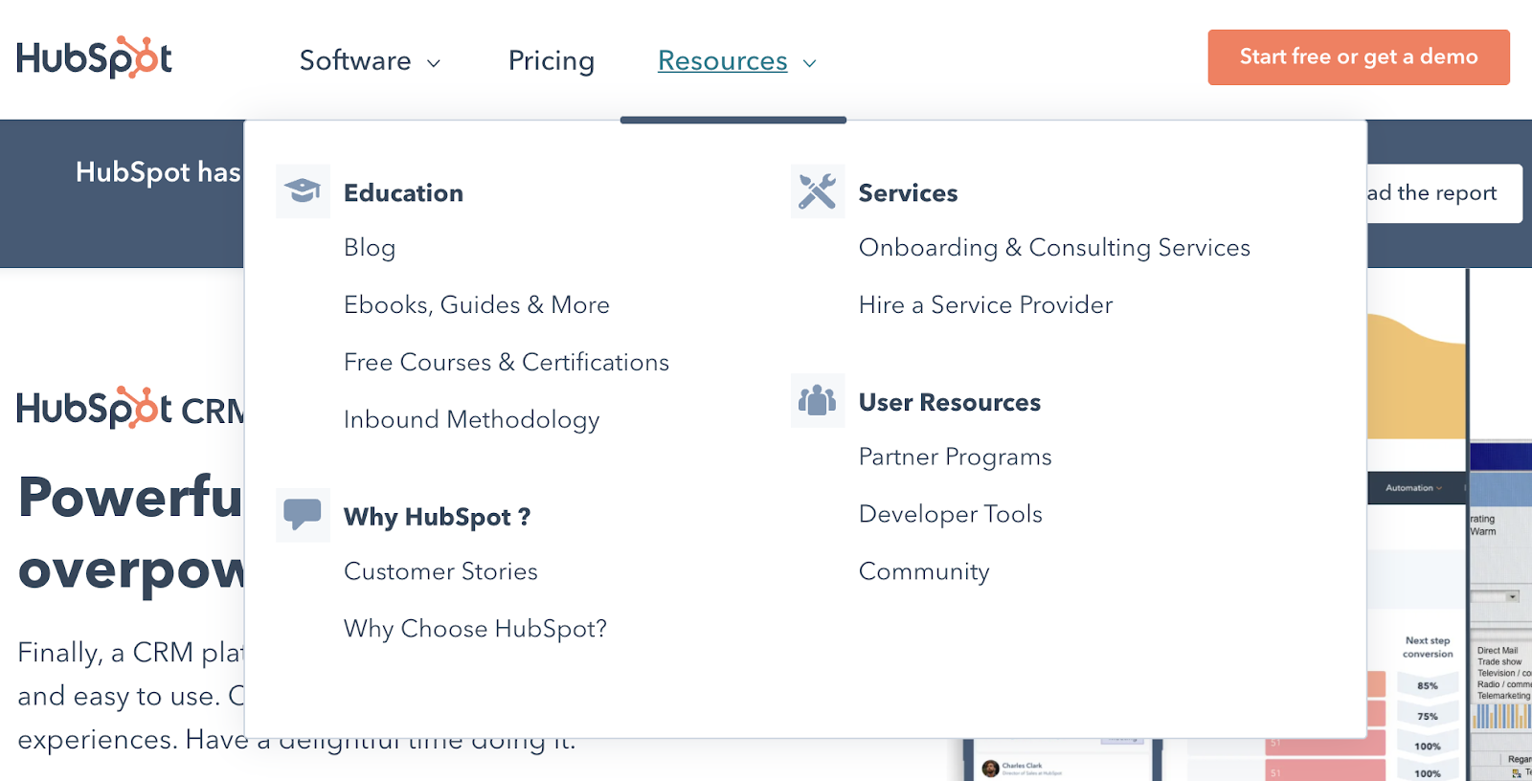Open Partner Programs link

pyautogui.click(x=956, y=457)
